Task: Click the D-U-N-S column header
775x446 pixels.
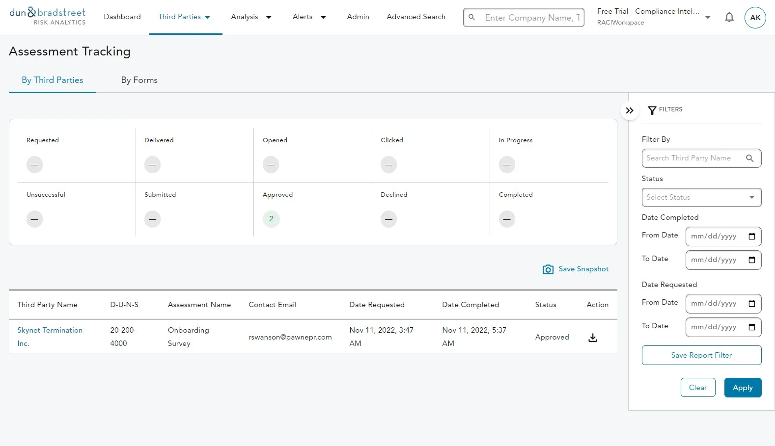Action: [x=124, y=305]
